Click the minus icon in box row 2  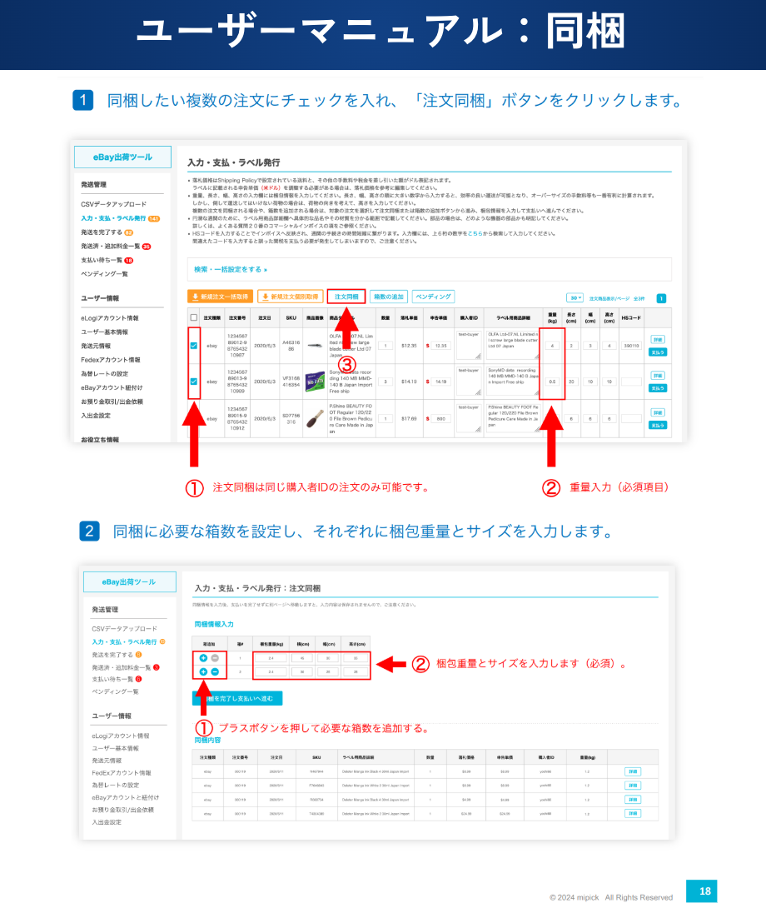(x=215, y=671)
